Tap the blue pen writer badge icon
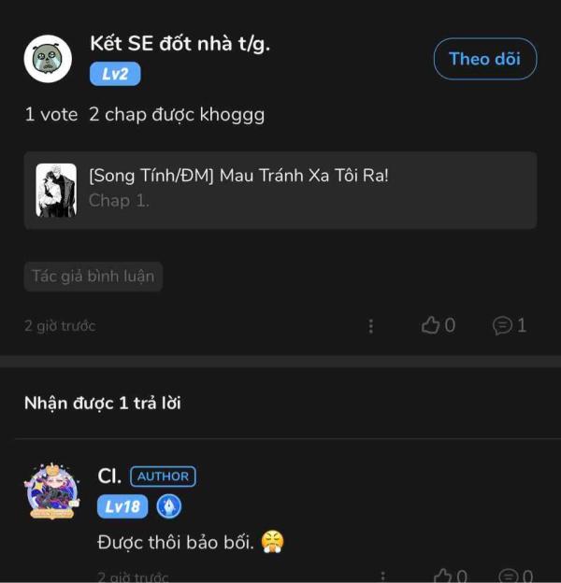Image resolution: width=561 pixels, height=583 pixels. [x=169, y=506]
